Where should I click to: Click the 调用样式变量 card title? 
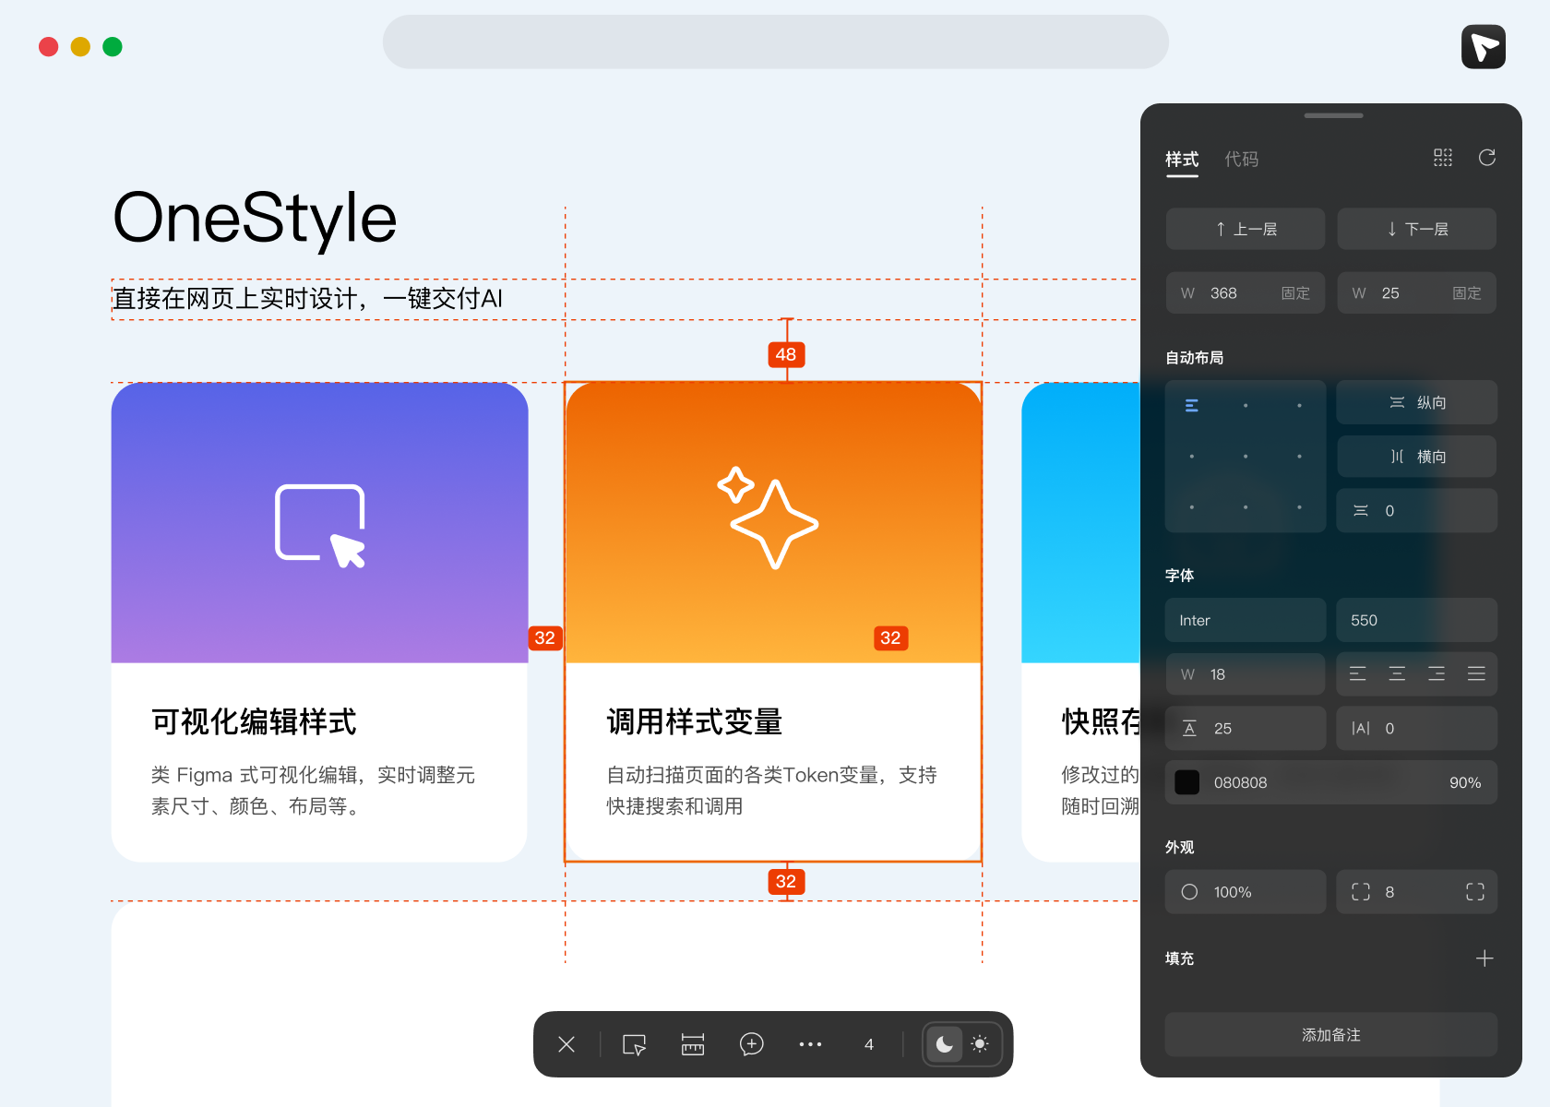click(694, 721)
